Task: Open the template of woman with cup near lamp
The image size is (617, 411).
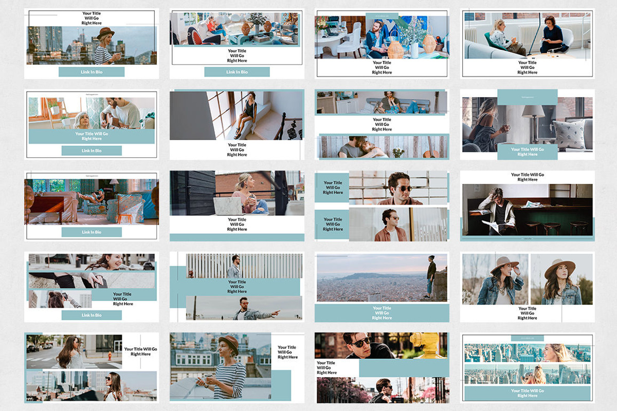Action: pyautogui.click(x=528, y=124)
